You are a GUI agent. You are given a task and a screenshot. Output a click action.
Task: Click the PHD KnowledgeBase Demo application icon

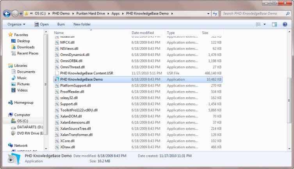pos(57,79)
